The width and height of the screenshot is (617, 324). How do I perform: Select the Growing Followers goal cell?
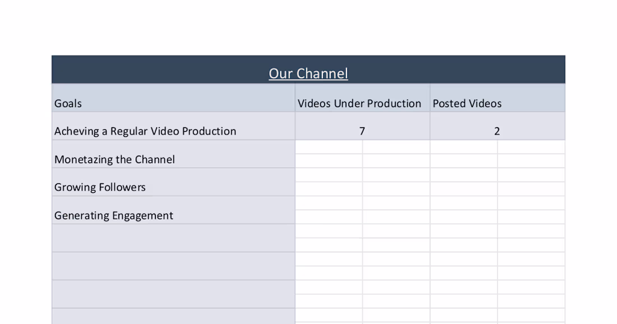[100, 187]
